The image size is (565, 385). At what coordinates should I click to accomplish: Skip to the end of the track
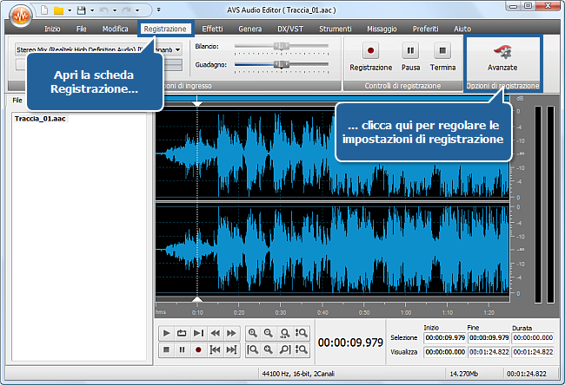[231, 349]
